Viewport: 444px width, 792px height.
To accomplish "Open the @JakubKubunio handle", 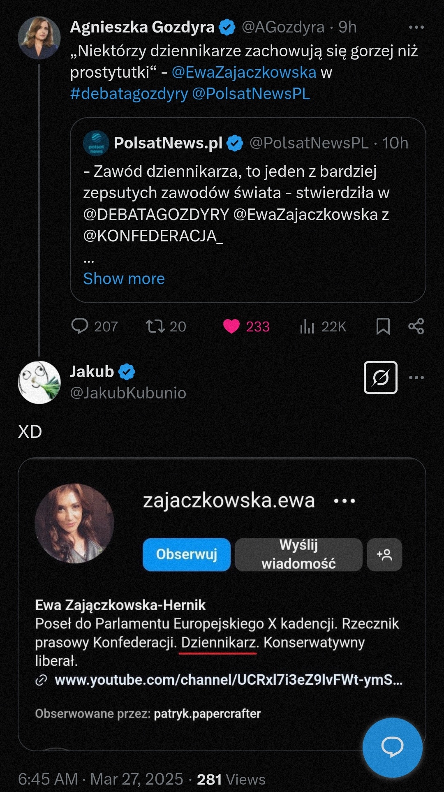I will pos(128,393).
